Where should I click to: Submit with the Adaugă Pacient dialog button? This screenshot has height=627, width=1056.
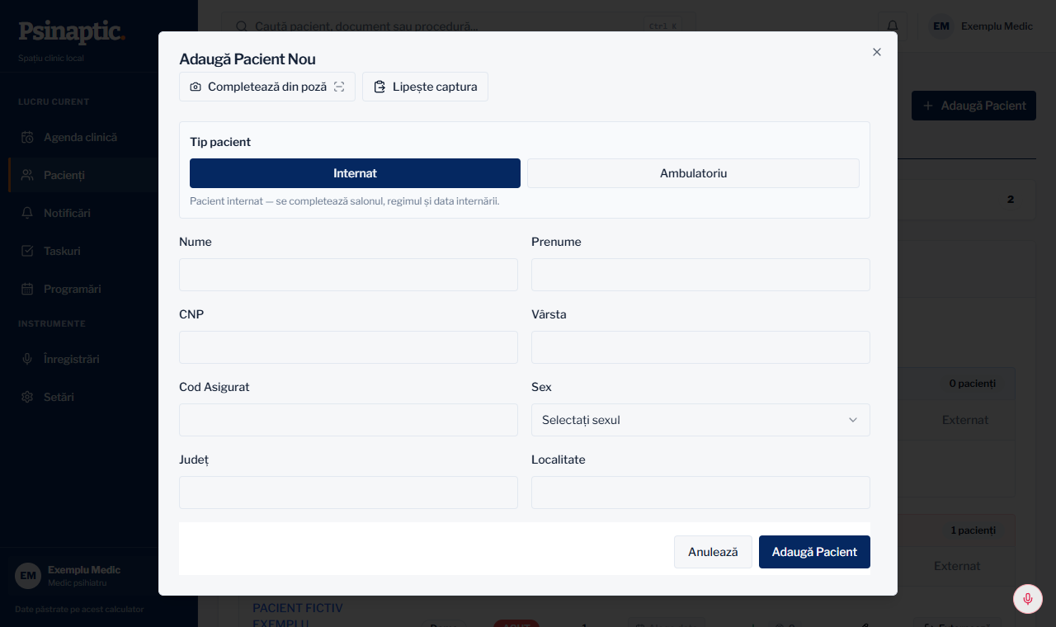[814, 552]
